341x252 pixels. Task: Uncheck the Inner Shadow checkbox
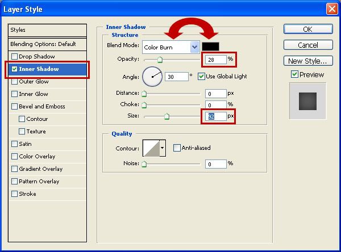(14, 69)
